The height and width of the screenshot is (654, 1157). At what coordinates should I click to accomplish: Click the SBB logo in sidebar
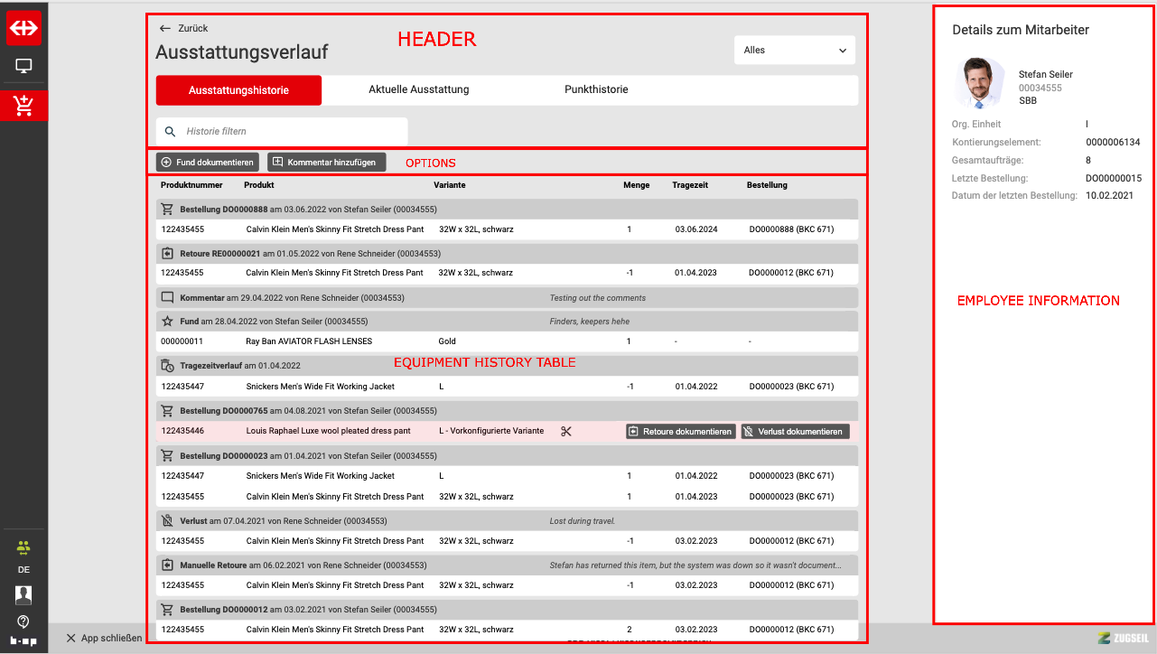(x=23, y=28)
